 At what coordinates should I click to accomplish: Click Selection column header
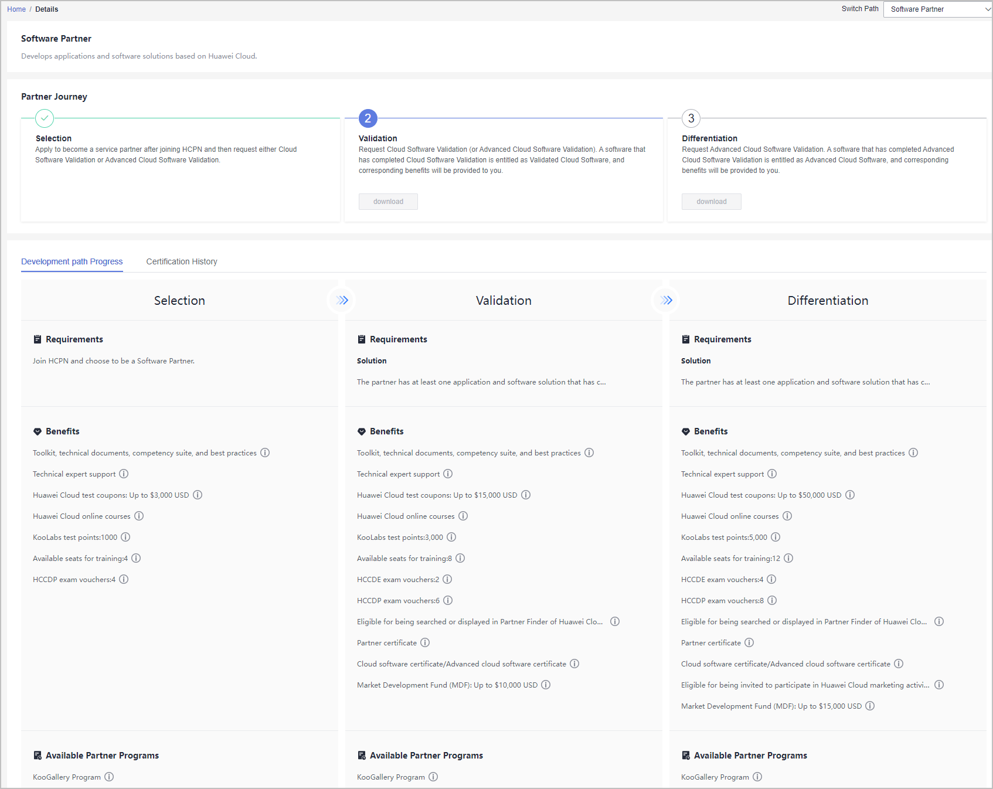point(179,300)
